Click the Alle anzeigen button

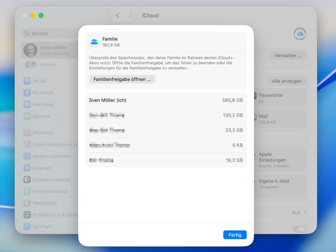tap(287, 81)
